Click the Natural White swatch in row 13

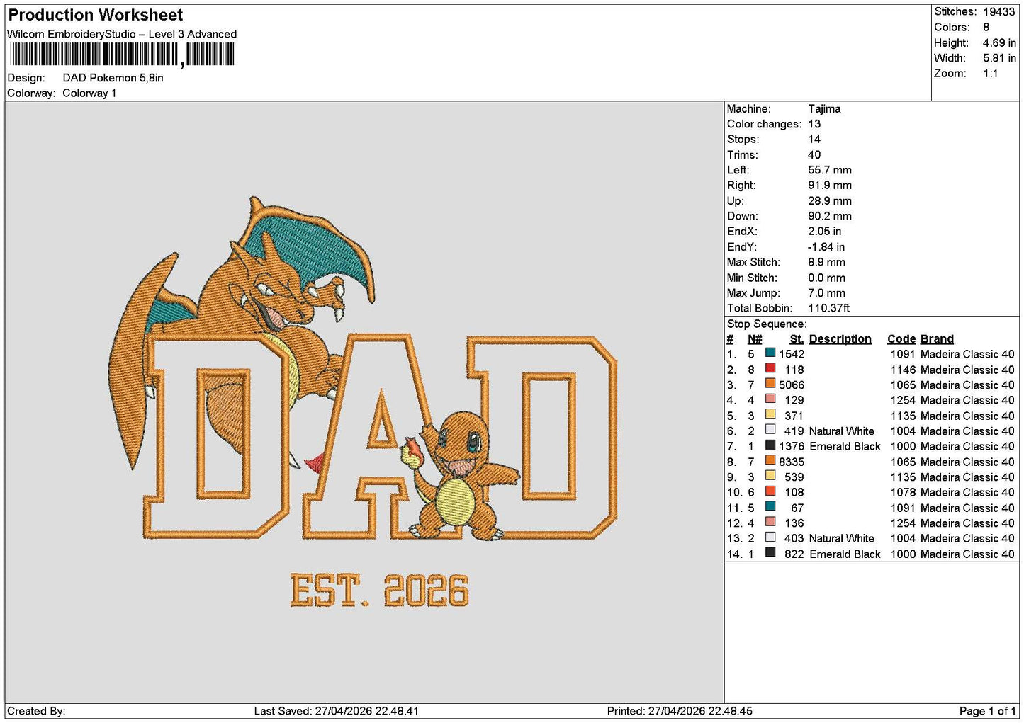click(770, 537)
